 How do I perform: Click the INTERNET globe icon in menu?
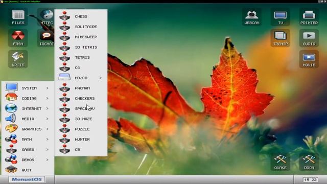[11, 108]
